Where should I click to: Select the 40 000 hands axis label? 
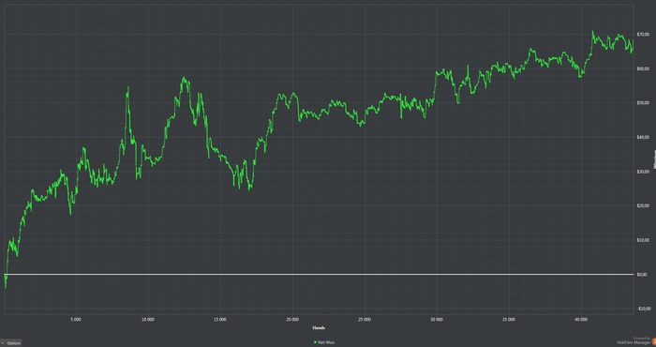pos(581,320)
